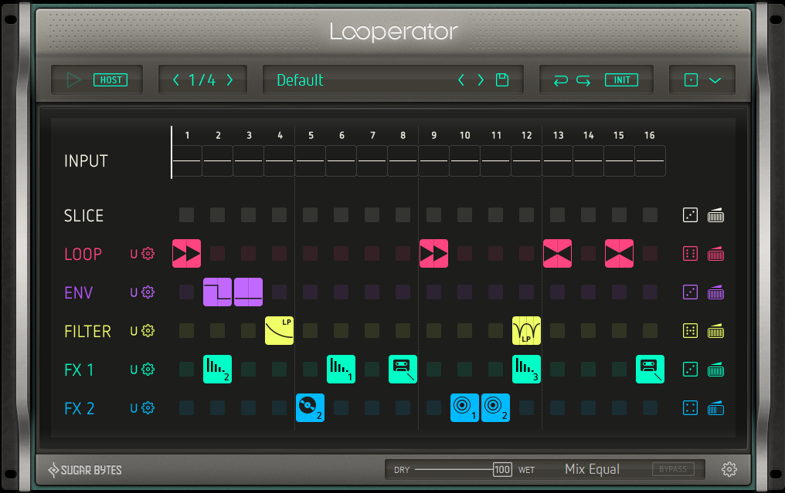Screen dimensions: 785x493
Task: Click FX 1 bars effect 2 at step 2
Action: 217,370
